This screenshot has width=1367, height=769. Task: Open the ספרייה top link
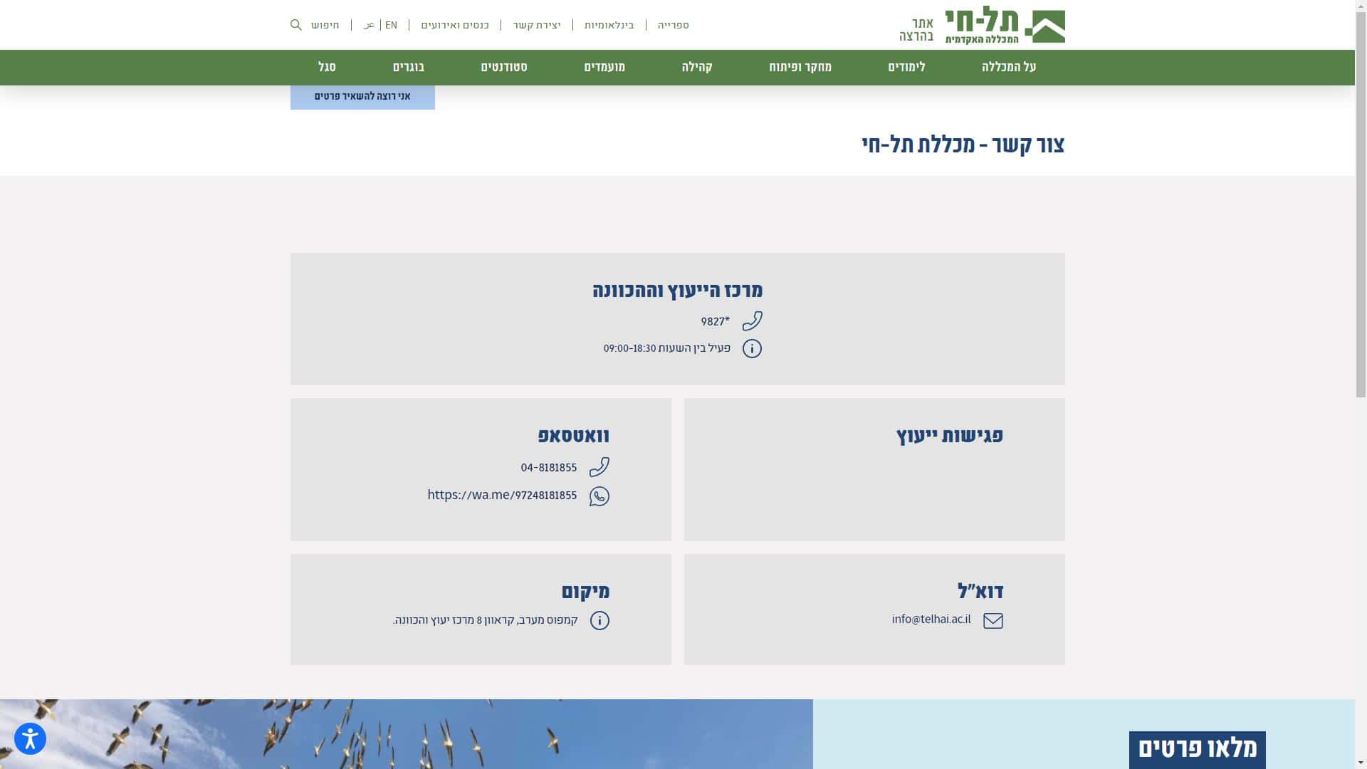coord(673,25)
